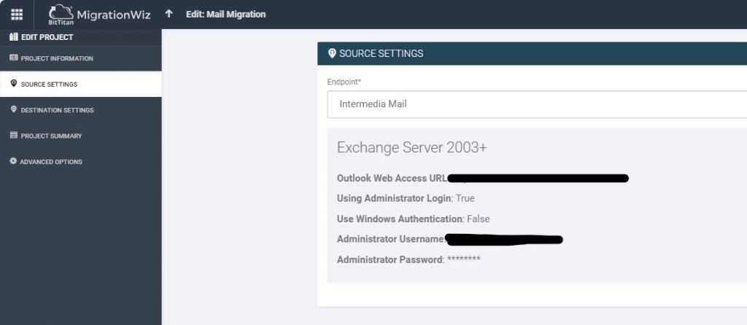Switch to Destination Settings section
The height and width of the screenshot is (325, 747).
coord(80,110)
